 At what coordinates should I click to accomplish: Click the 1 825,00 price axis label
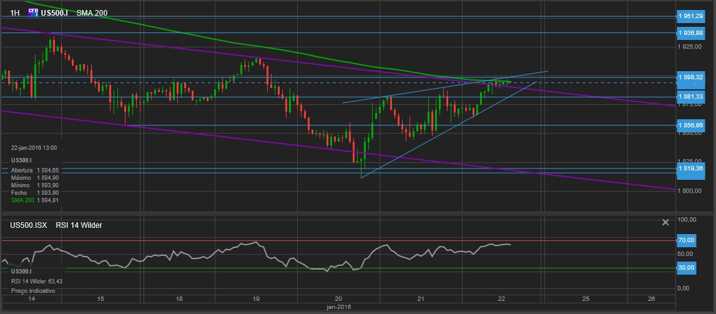tap(690, 160)
